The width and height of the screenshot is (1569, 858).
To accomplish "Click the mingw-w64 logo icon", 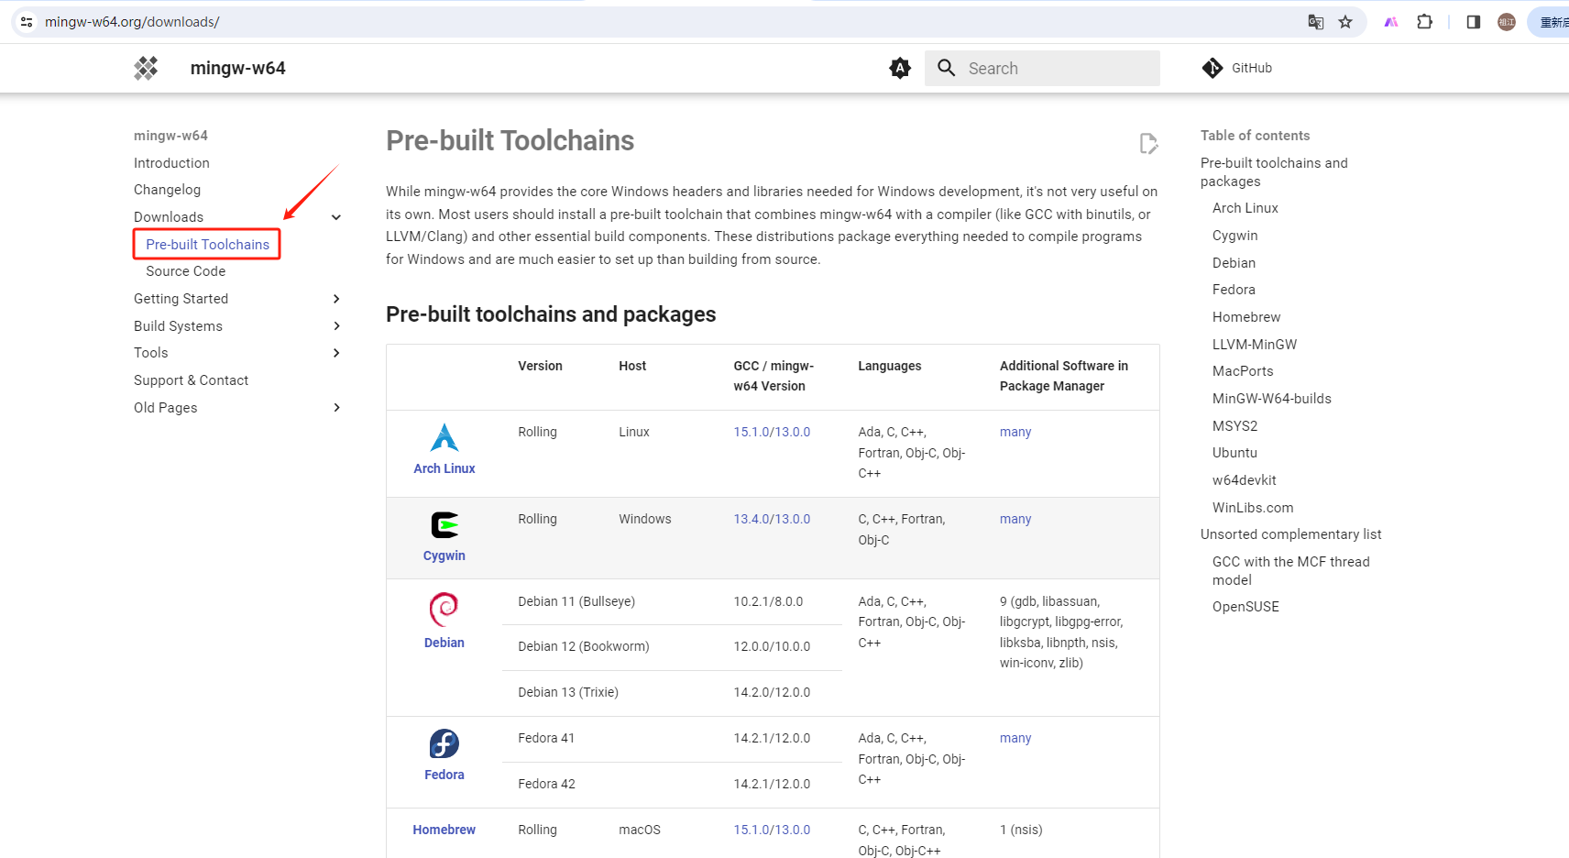I will 146,68.
